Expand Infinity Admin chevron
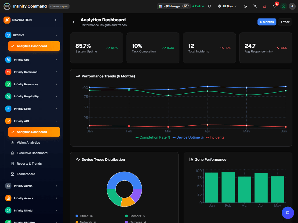 (56, 186)
